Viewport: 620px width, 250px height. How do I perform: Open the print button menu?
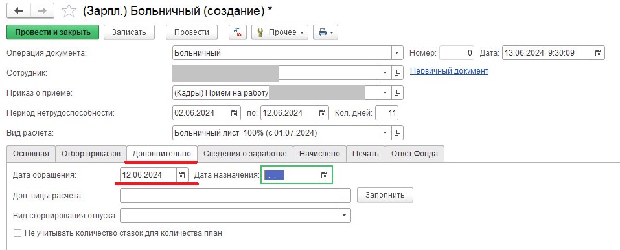(x=325, y=32)
